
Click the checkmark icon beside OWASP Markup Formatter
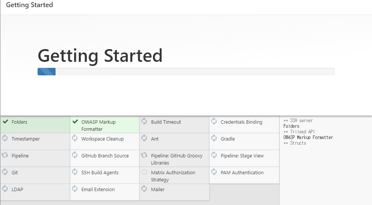coord(75,122)
